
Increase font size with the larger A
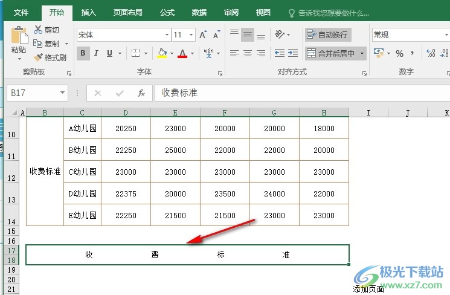coord(203,35)
